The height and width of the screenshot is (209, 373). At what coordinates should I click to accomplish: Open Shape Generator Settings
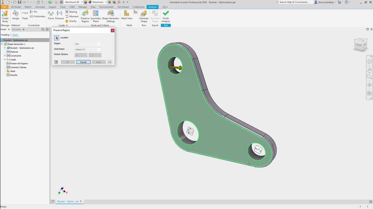click(110, 17)
